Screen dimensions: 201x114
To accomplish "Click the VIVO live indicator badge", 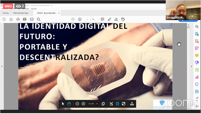I will pos(8,6).
